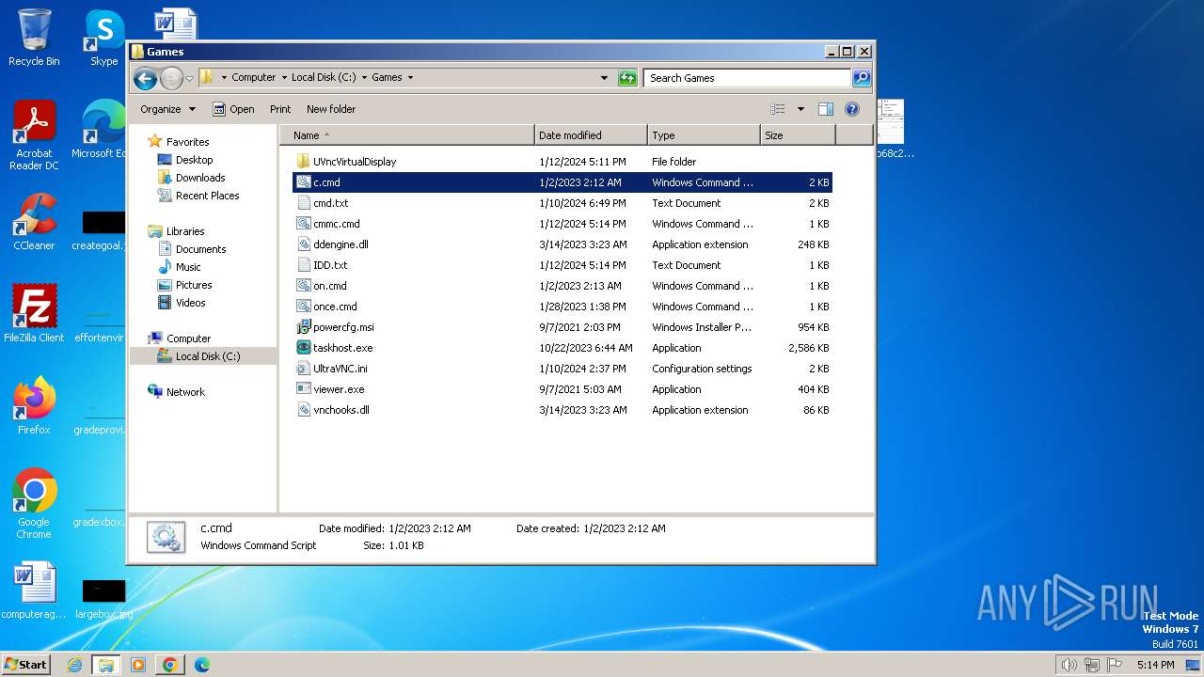Select Documents library
The height and width of the screenshot is (677, 1204).
point(200,249)
